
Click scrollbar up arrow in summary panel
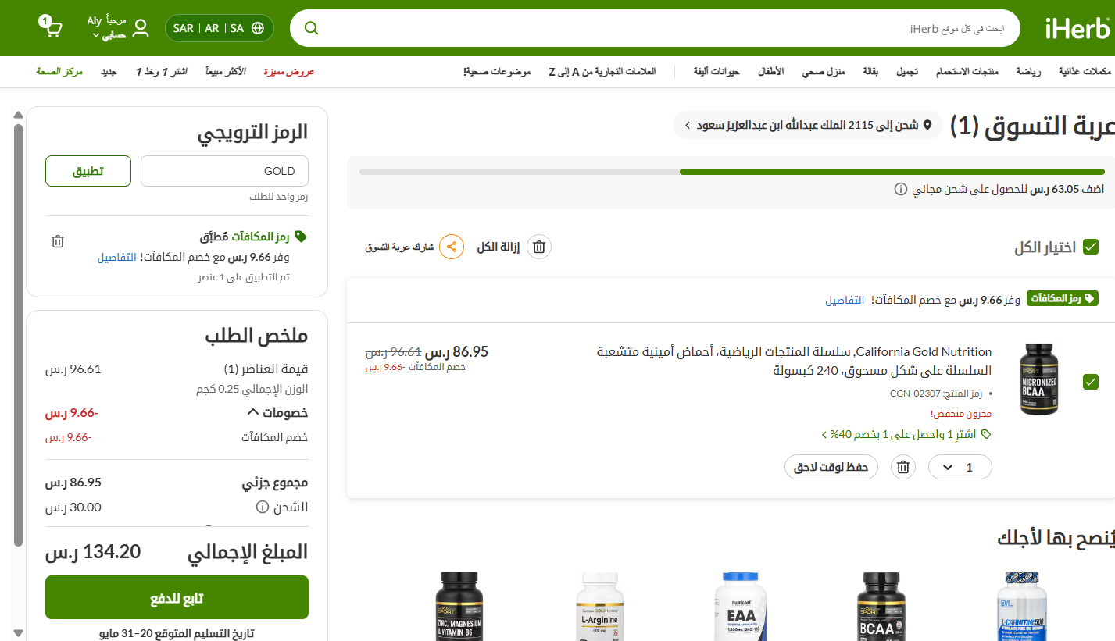19,116
